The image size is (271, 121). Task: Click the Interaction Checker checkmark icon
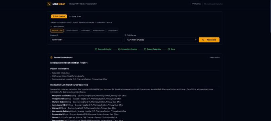(119, 49)
